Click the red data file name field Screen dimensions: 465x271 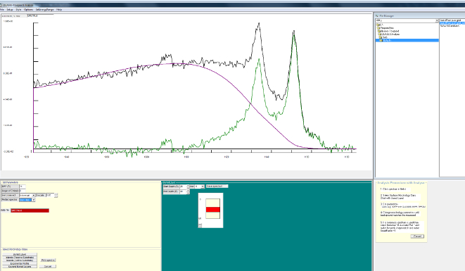[x=30, y=210]
